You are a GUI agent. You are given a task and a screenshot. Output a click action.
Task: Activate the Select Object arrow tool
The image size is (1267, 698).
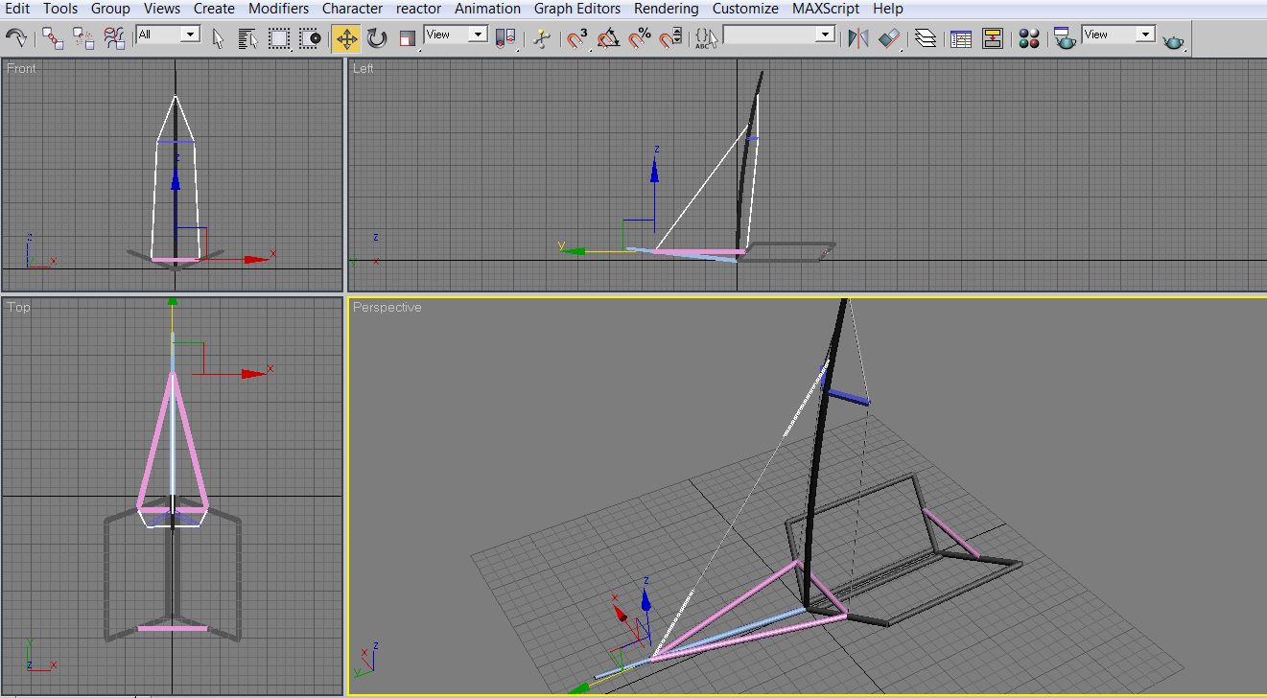point(218,38)
